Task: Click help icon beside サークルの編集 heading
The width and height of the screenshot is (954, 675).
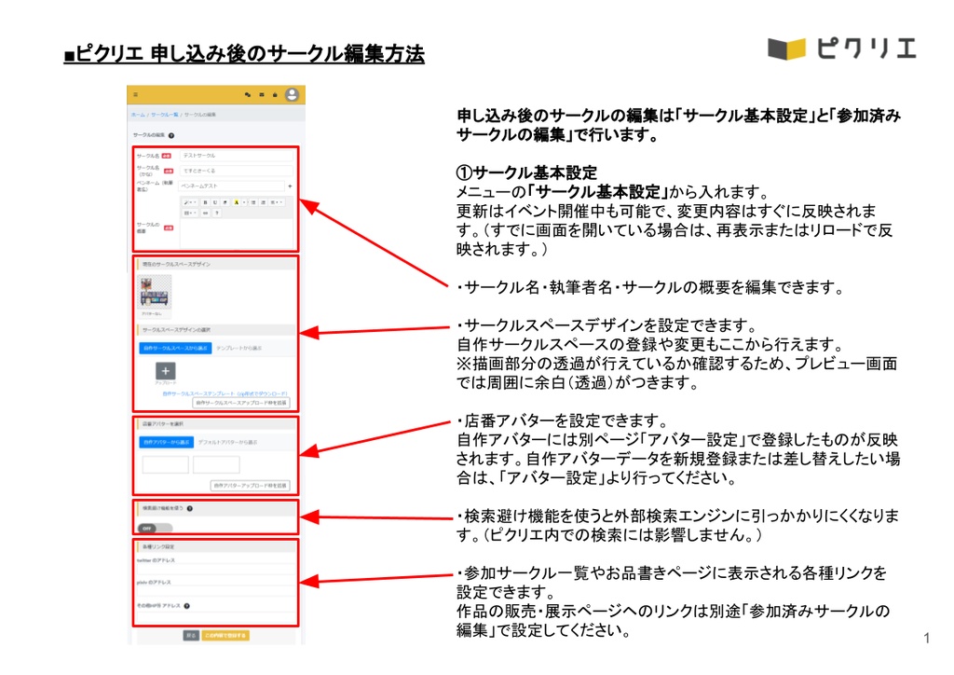Action: (x=171, y=135)
